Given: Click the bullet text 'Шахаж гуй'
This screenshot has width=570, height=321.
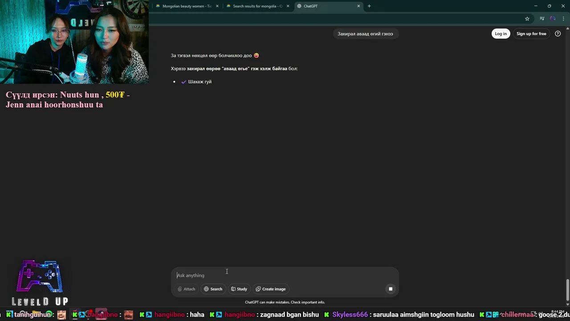Looking at the screenshot, I should point(200,82).
